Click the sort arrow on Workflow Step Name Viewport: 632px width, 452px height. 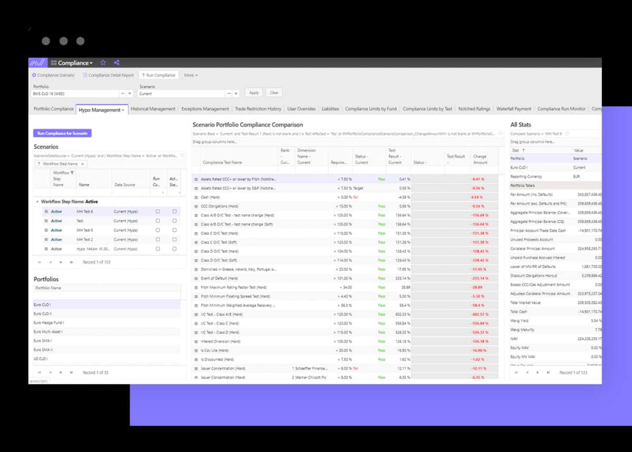tap(38, 164)
